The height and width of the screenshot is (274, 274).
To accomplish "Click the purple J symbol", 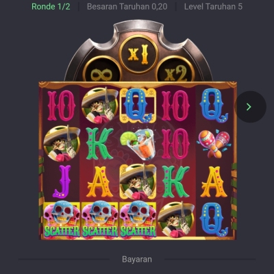I will coord(62,182).
